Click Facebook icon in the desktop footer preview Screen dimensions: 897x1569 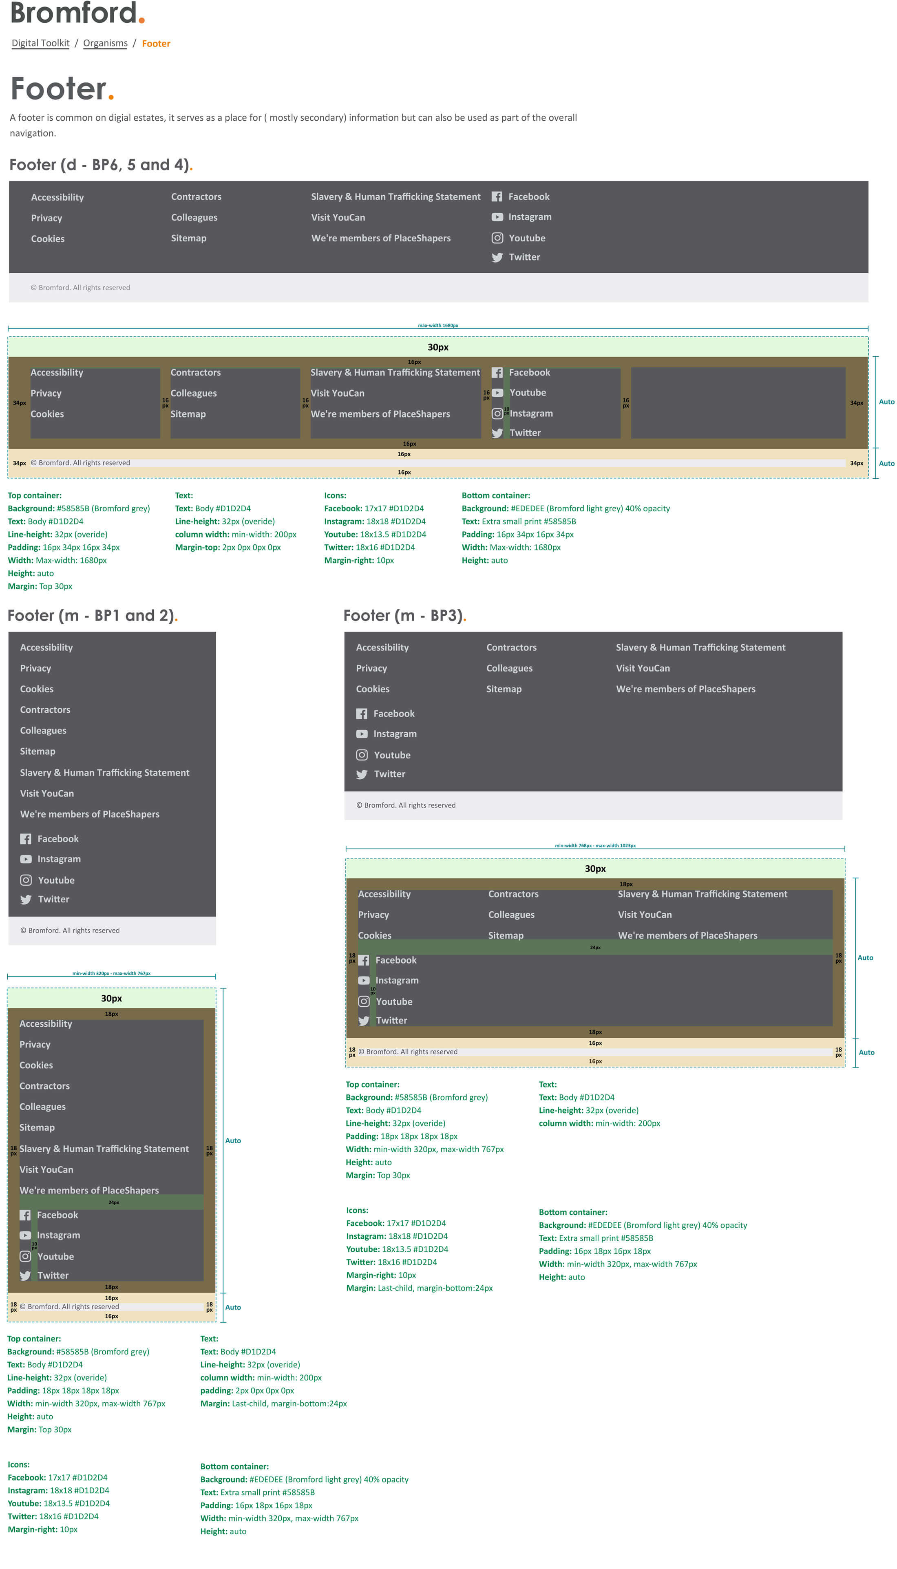click(497, 197)
